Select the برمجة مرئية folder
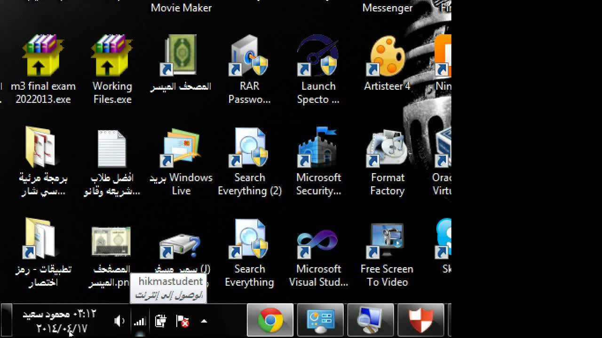 (43, 147)
